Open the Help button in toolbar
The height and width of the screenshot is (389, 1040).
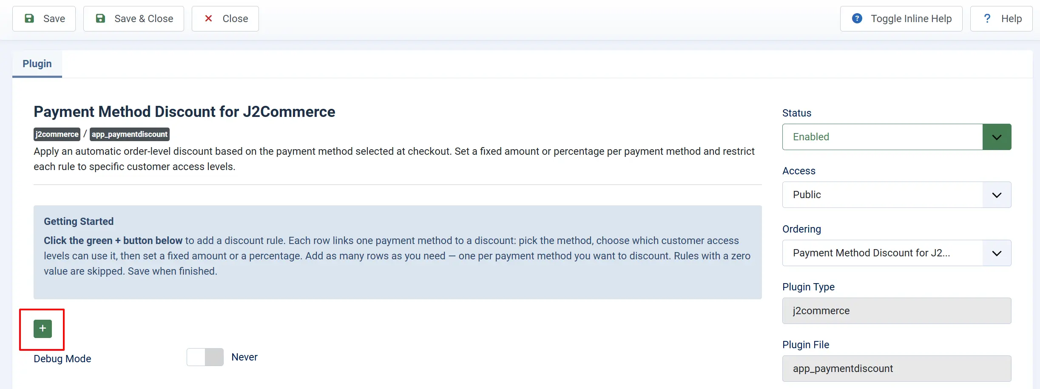click(1001, 19)
